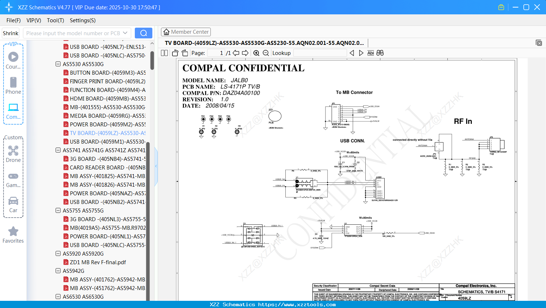The width and height of the screenshot is (546, 308).
Task: Open the VIP(V) menu
Action: click(34, 20)
